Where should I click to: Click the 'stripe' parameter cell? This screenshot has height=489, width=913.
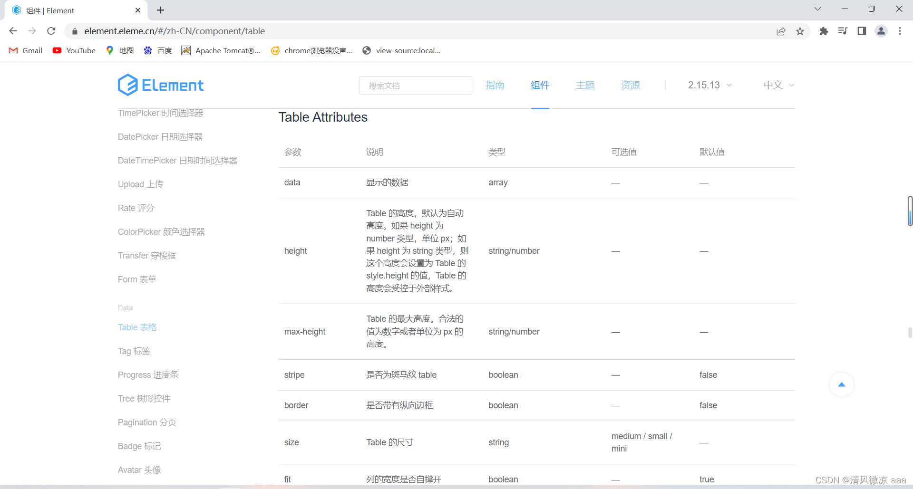point(294,375)
